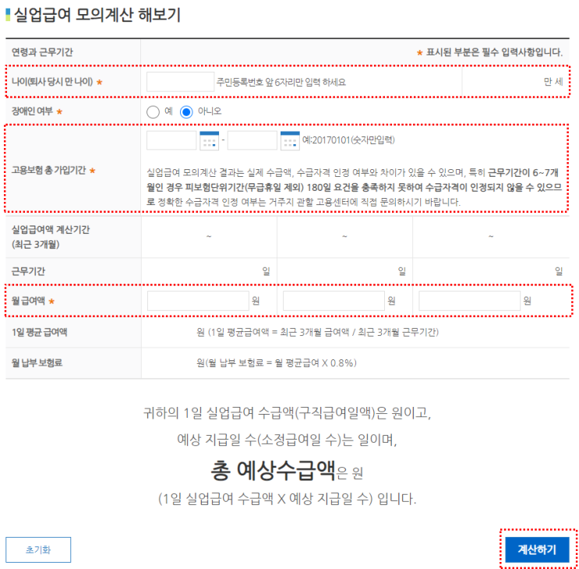Image resolution: width=579 pixels, height=569 pixels.
Task: Click the '장애인 여부' label
Action: [x=32, y=111]
